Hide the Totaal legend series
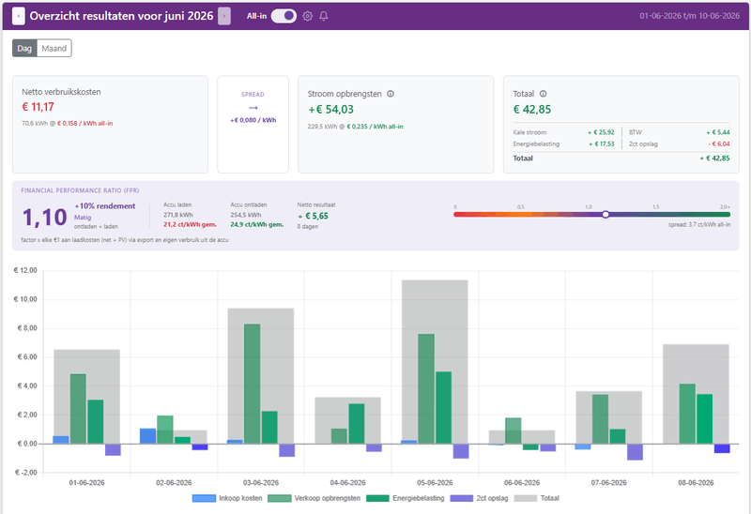 (x=536, y=498)
